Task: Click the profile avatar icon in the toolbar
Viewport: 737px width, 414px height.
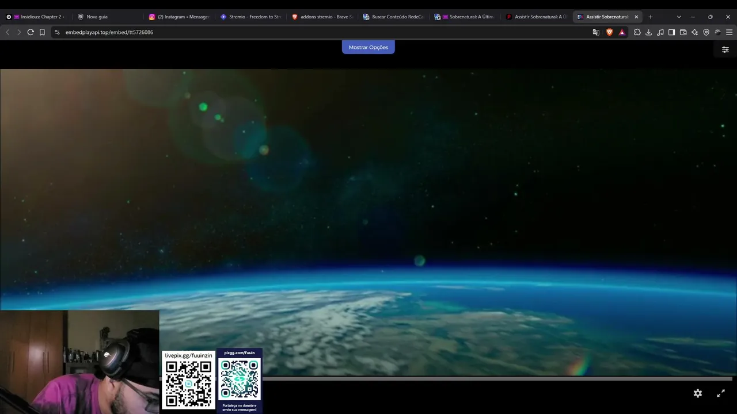Action: pyautogui.click(x=718, y=32)
